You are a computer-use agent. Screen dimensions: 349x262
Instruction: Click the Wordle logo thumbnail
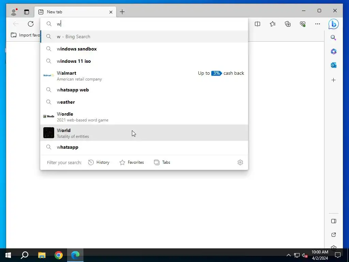tap(48, 116)
